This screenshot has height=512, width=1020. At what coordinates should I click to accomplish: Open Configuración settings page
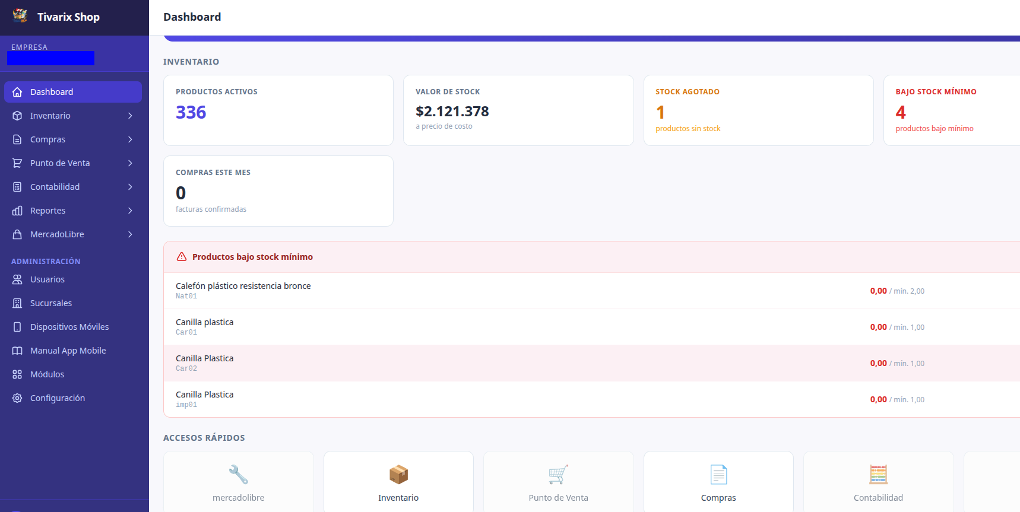click(x=73, y=398)
